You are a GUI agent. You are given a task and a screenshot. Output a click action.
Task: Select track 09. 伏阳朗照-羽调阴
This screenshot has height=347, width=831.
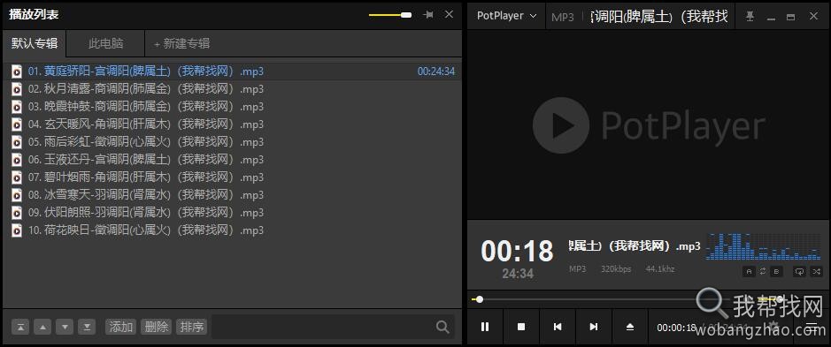point(232,213)
